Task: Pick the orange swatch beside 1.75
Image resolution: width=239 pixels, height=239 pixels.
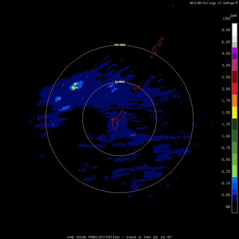Action: coord(234,101)
